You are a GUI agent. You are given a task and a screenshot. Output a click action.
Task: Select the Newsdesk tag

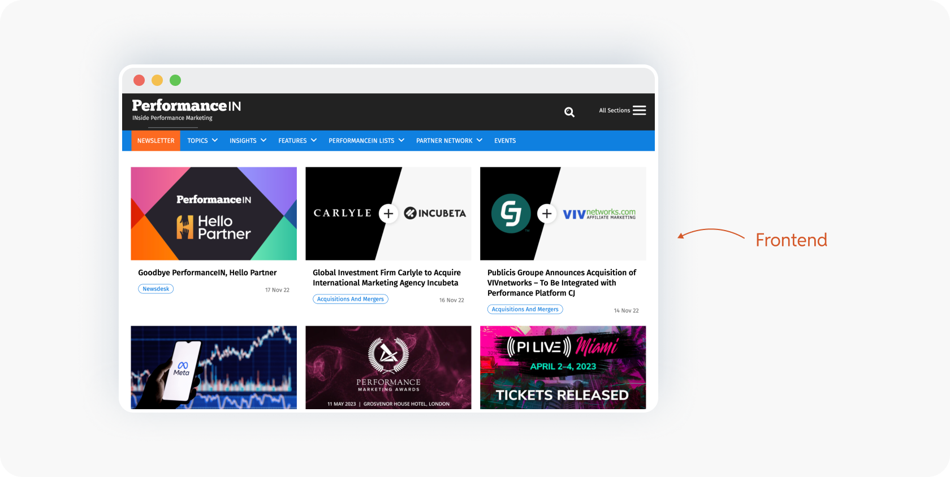point(156,289)
